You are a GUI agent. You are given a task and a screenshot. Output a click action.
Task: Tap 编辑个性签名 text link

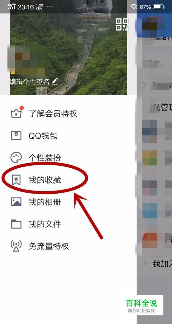tap(30, 82)
